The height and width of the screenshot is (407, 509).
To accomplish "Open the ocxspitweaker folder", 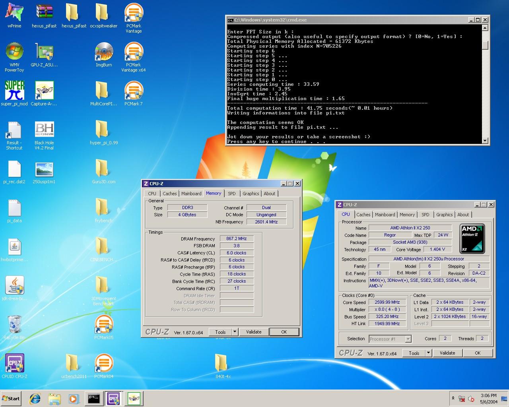I will point(103,16).
